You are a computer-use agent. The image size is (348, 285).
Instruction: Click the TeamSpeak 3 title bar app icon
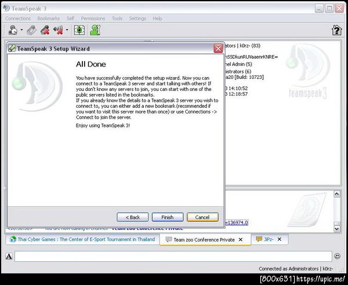(6, 8)
